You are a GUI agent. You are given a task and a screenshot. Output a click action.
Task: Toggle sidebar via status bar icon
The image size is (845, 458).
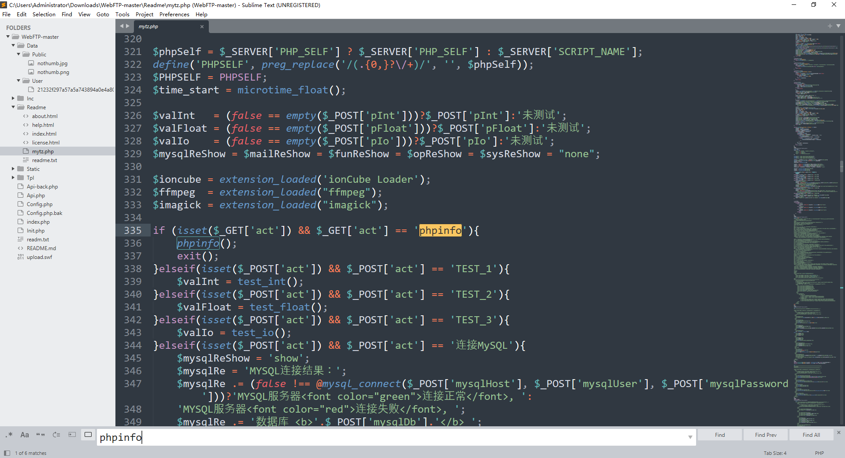click(7, 453)
